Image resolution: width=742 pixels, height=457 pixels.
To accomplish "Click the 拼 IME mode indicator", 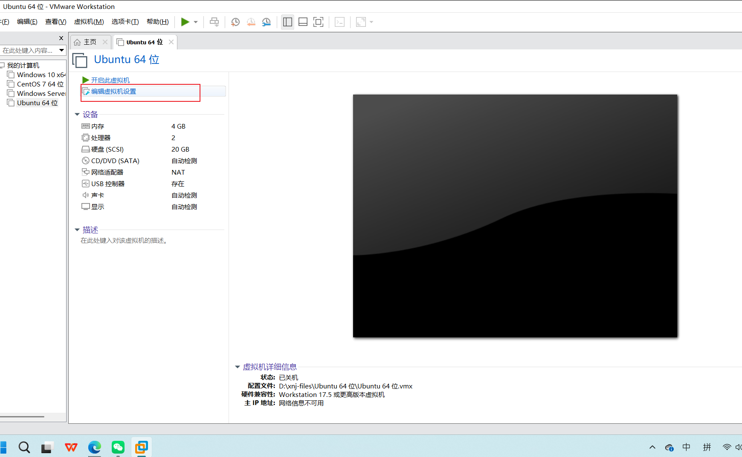I will coord(707,447).
